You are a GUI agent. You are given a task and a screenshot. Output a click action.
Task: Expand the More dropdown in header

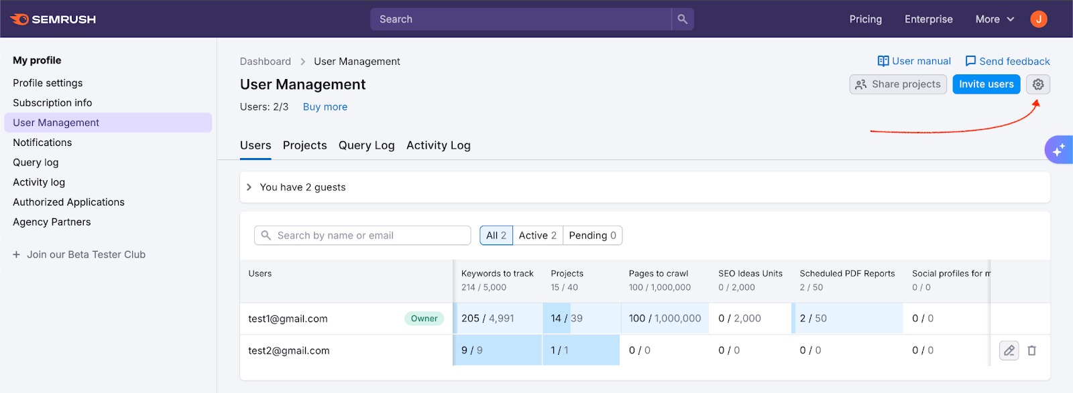(x=995, y=19)
